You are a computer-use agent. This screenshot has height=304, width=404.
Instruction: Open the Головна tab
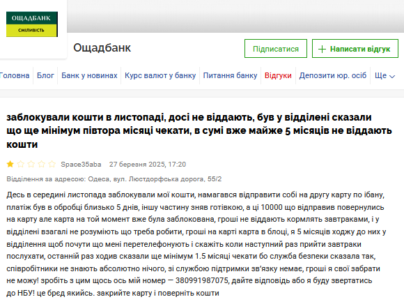click(x=15, y=75)
